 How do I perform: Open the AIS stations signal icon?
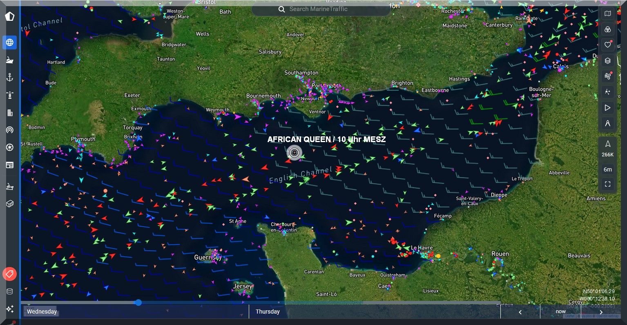(10, 130)
